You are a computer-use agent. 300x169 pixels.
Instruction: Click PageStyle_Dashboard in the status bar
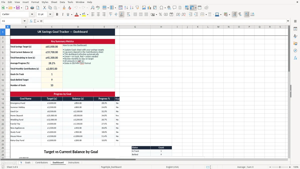click(111, 167)
